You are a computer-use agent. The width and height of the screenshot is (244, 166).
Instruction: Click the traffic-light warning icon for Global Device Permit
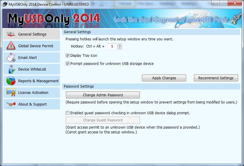pos(11,46)
